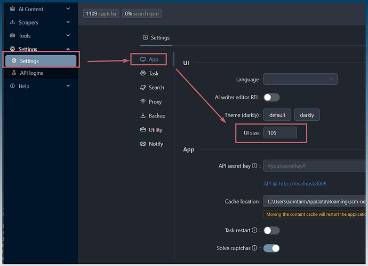Select the Search settings section

pyautogui.click(x=152, y=88)
